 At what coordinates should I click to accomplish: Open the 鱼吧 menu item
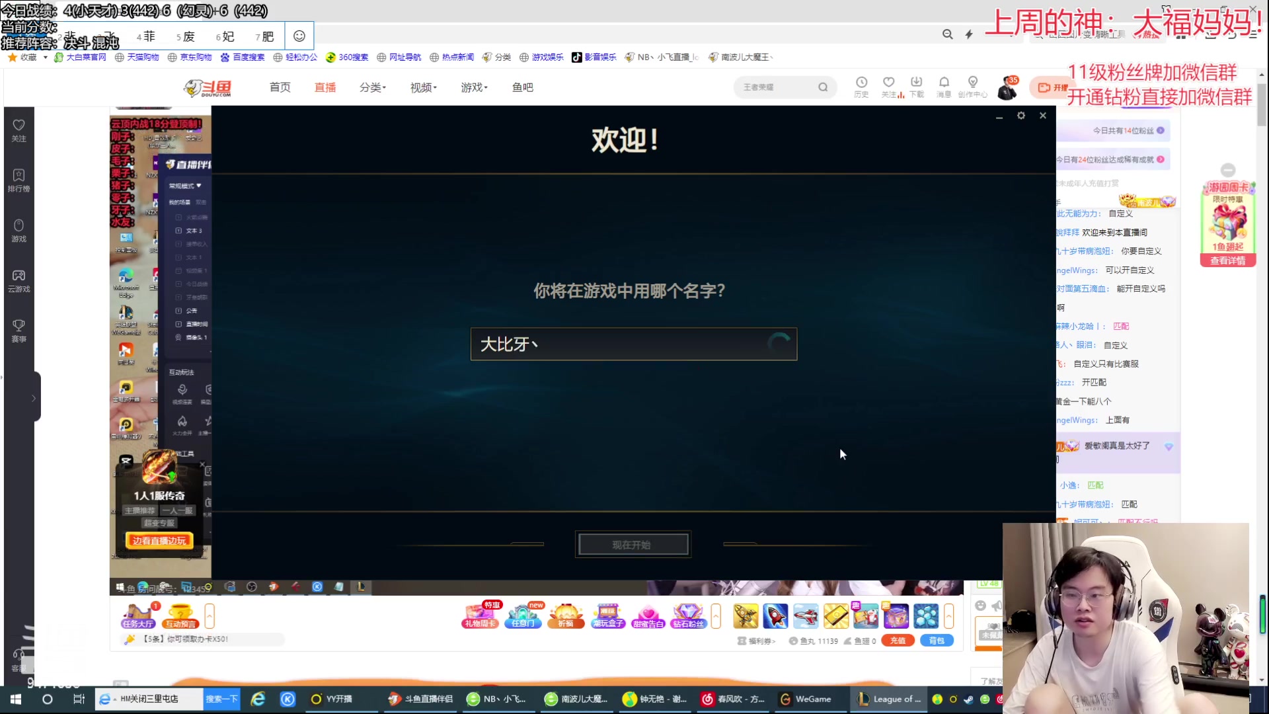click(522, 87)
